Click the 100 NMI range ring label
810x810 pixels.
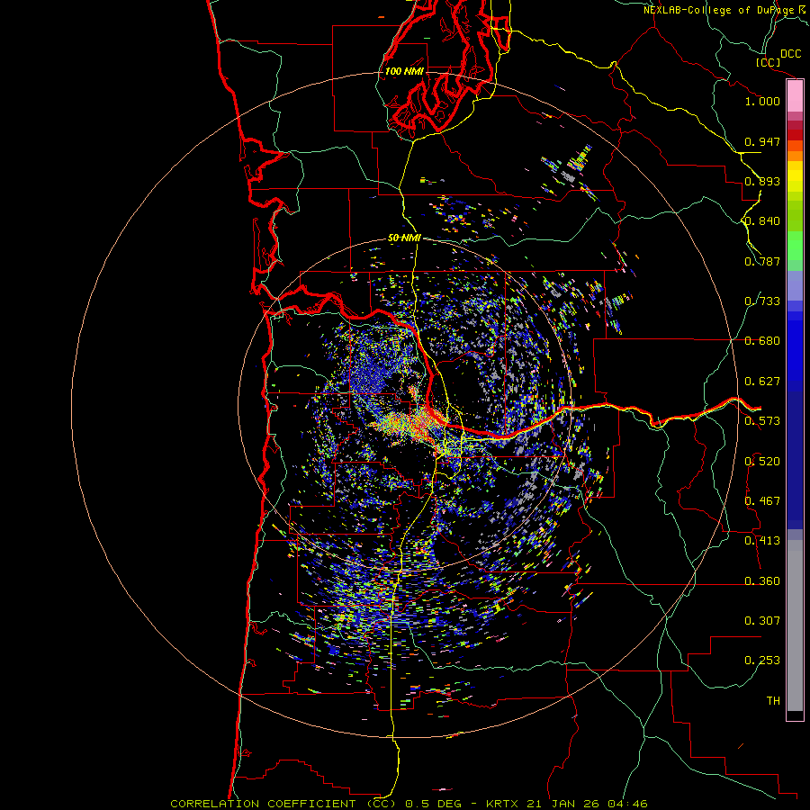404,71
